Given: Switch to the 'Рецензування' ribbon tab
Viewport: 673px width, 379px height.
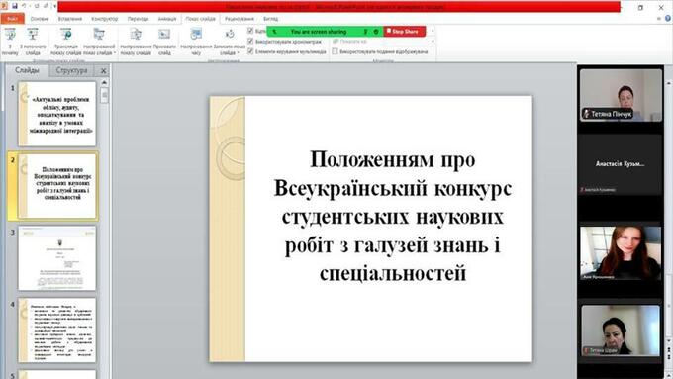Looking at the screenshot, I should pyautogui.click(x=240, y=19).
